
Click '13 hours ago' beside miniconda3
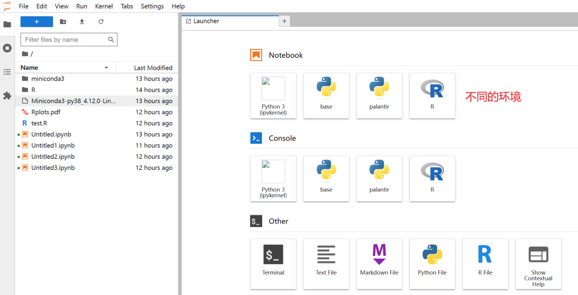[x=154, y=79]
